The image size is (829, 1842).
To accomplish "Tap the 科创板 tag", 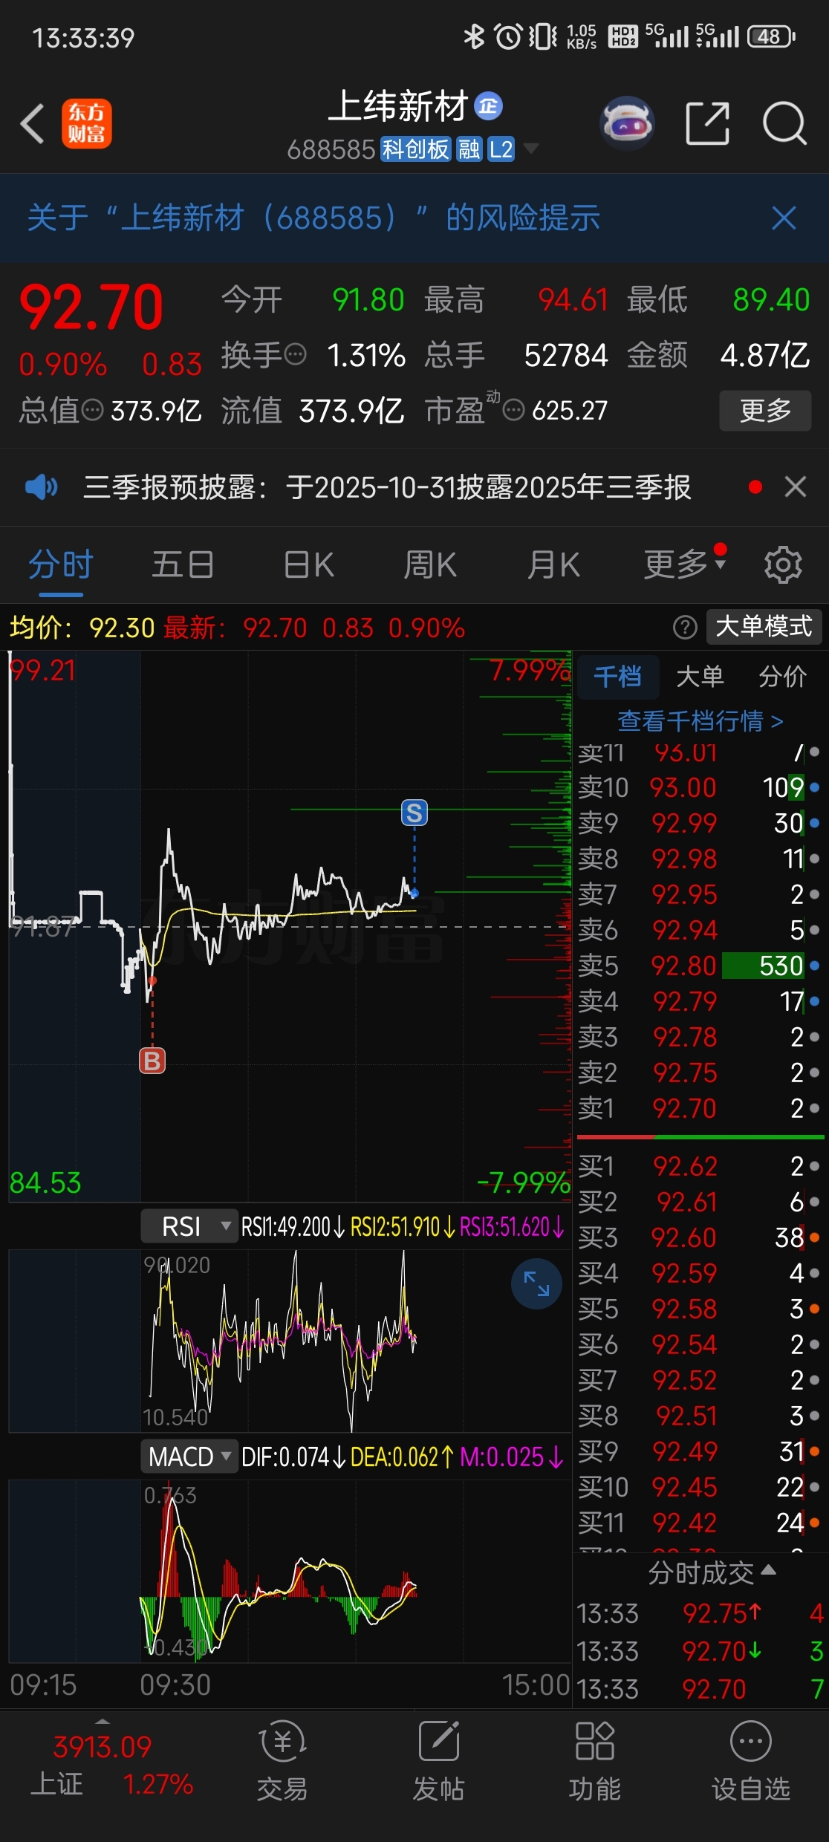I will [x=416, y=149].
